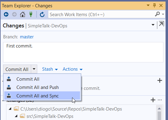Open the Changes page navigation dropdown
Image resolution: width=168 pixels, height=120 pixels.
153,25
